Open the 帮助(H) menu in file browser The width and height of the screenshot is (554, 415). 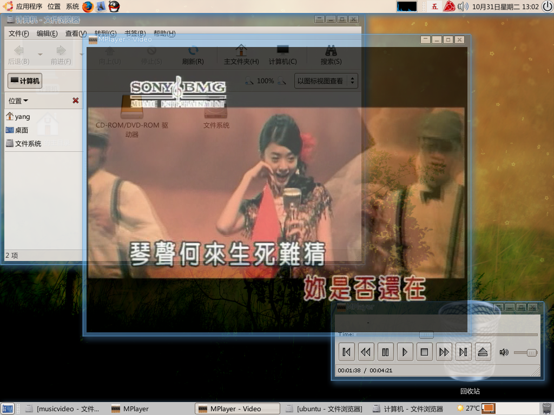164,34
